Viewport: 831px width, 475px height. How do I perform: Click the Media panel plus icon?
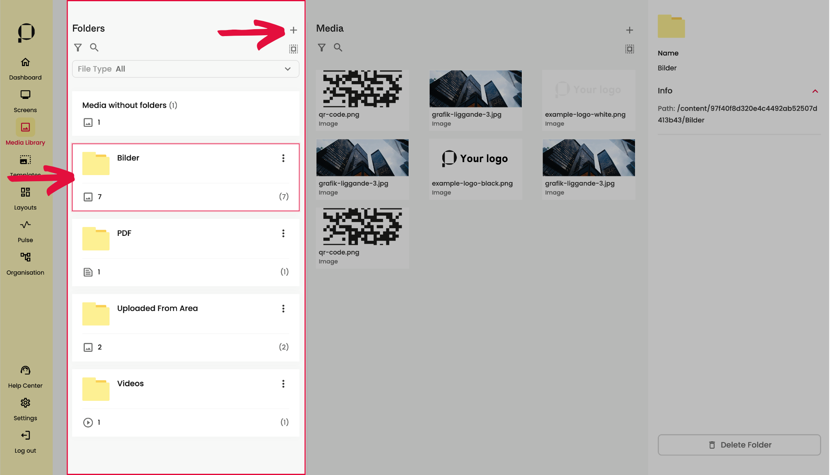point(629,30)
